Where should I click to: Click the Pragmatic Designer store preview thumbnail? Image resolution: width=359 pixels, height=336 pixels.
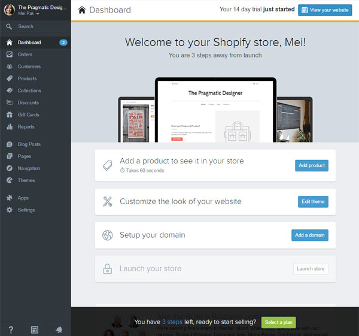click(215, 110)
